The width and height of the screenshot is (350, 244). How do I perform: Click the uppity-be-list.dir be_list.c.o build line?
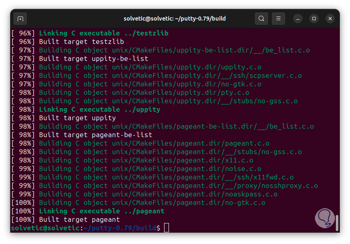tap(161, 50)
